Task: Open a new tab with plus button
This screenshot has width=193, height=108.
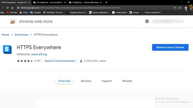Action: [x=106, y=2]
